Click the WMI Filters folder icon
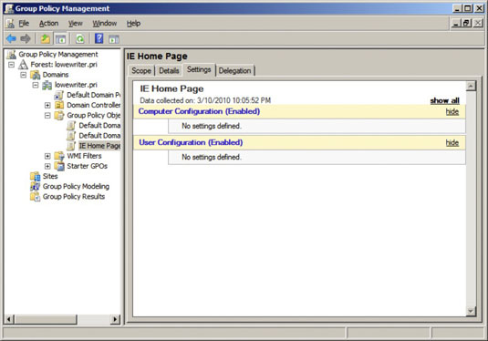 point(59,156)
